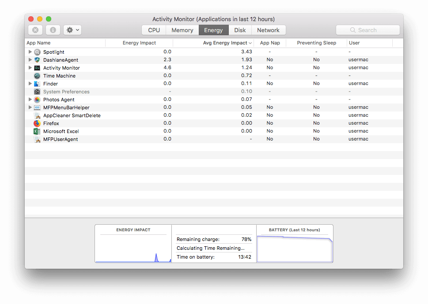Click the Time Machine clock icon
The height and width of the screenshot is (304, 428).
tap(37, 76)
